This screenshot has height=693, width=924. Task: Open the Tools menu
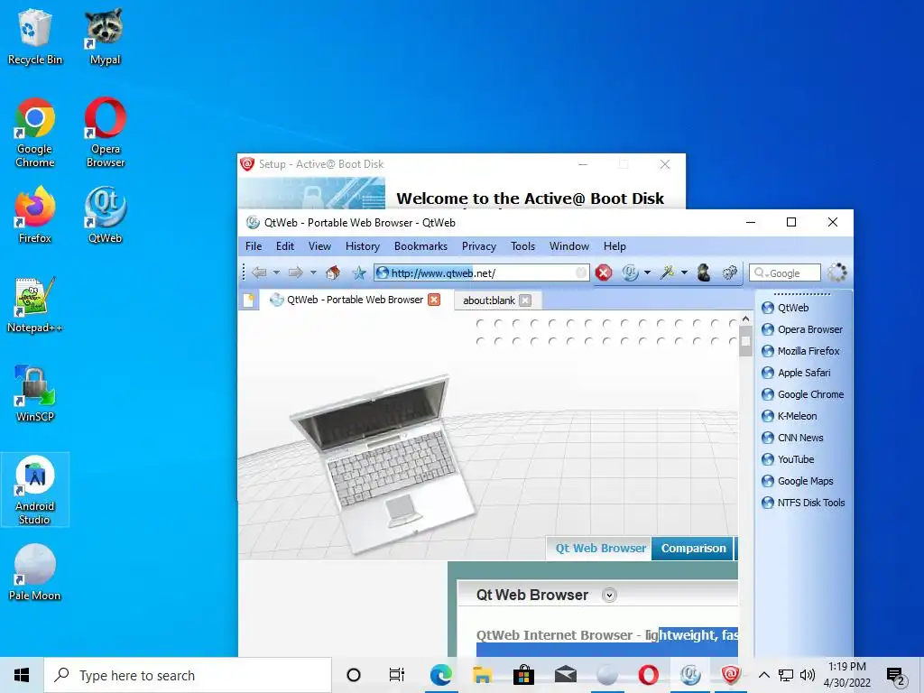point(522,246)
